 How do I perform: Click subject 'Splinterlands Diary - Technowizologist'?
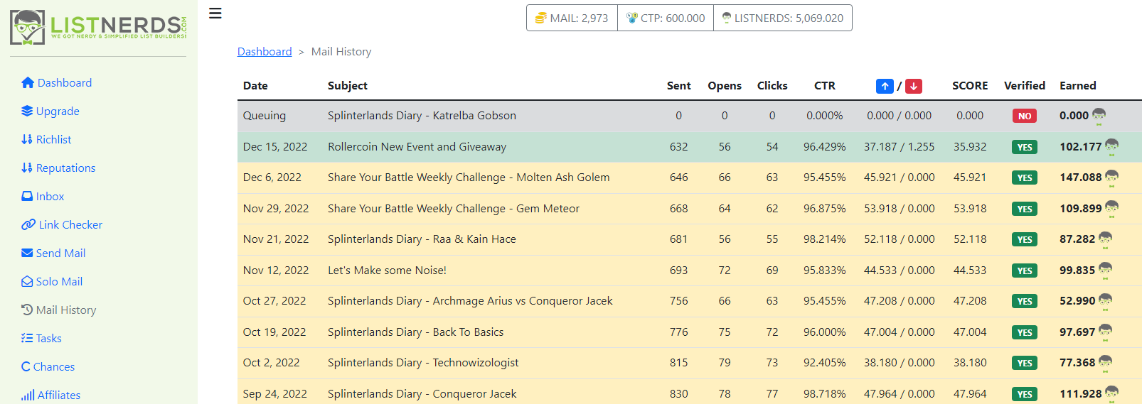423,363
